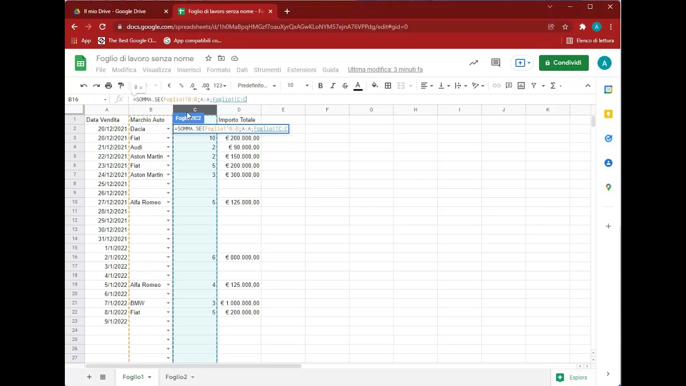Star the spreadsheet document
Image resolution: width=686 pixels, height=386 pixels.
(208, 58)
